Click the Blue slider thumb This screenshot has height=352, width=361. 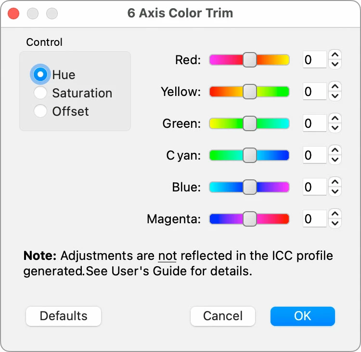coord(249,187)
